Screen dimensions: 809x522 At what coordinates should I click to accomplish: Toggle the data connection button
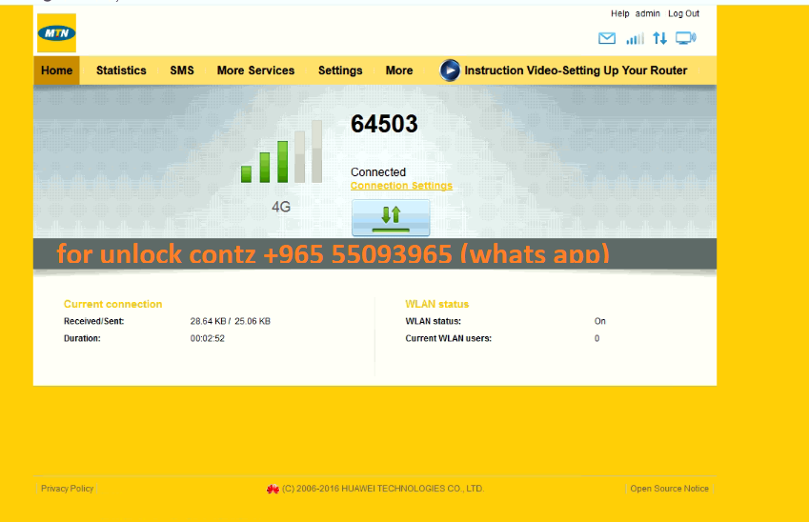click(x=391, y=218)
